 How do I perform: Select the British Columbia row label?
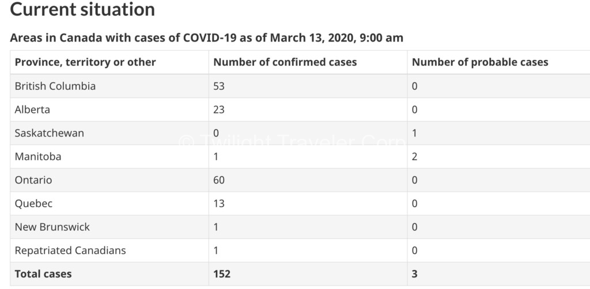click(55, 86)
